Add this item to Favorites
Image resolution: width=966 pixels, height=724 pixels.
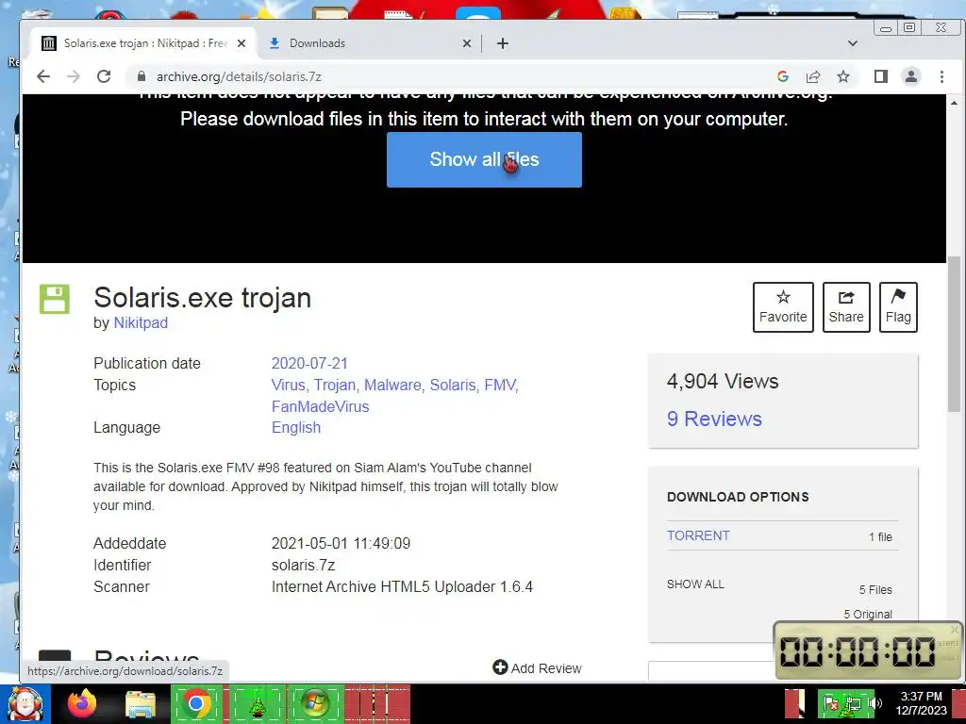pos(783,306)
